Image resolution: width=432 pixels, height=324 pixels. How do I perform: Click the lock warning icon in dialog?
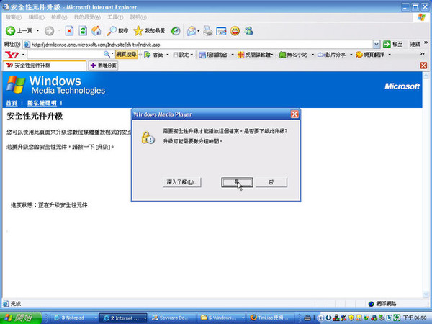pos(148,138)
